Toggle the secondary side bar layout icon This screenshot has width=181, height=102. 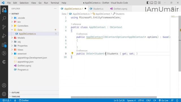156,3
